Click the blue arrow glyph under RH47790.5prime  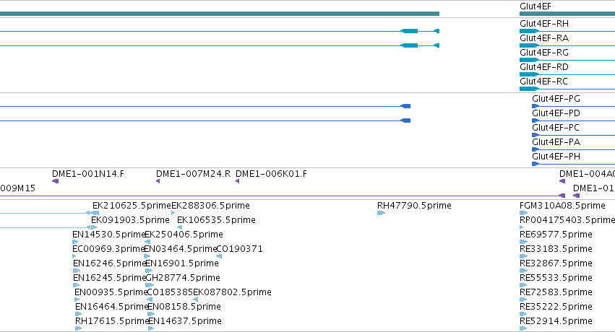[x=381, y=213]
